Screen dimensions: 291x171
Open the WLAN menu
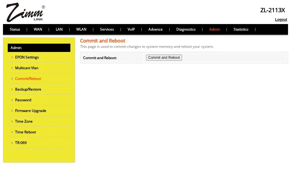[81, 29]
